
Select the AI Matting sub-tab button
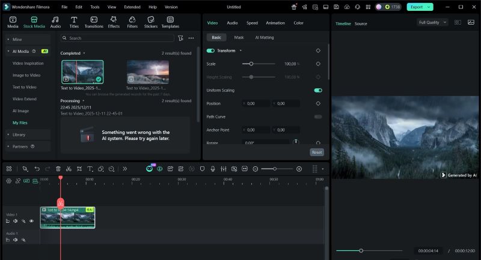pyautogui.click(x=265, y=37)
